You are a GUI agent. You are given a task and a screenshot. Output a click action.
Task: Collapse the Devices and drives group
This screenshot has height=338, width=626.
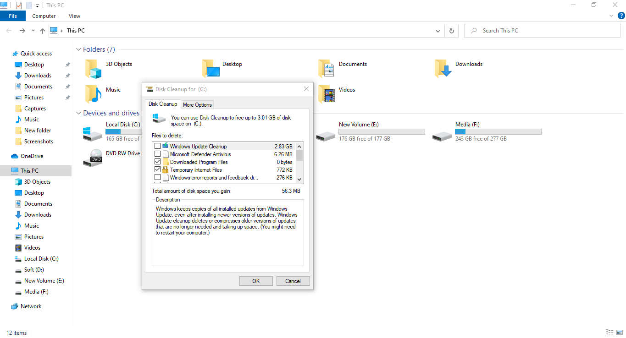[78, 113]
